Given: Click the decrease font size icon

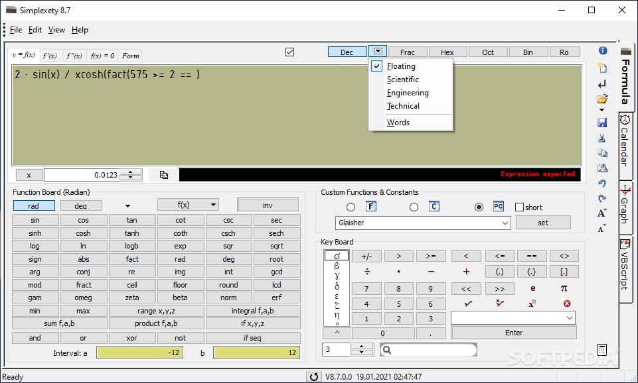Looking at the screenshot, I should pos(602,229).
